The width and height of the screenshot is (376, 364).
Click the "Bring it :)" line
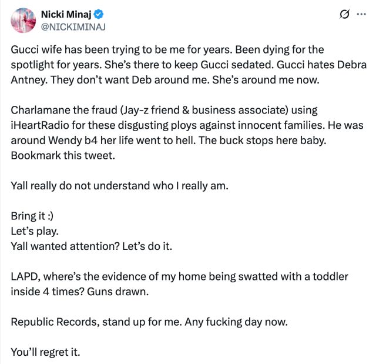(36, 216)
